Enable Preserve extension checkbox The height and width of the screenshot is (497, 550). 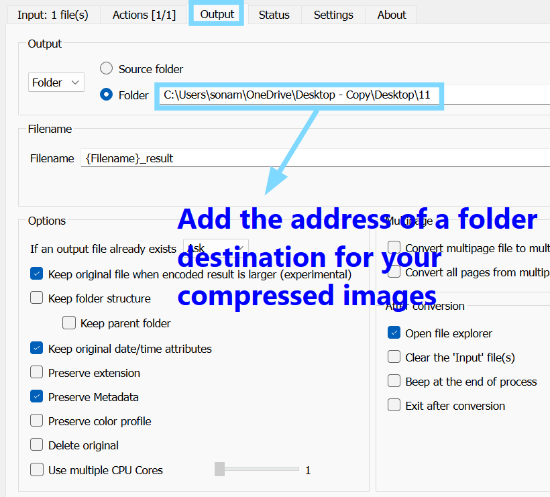tap(36, 372)
